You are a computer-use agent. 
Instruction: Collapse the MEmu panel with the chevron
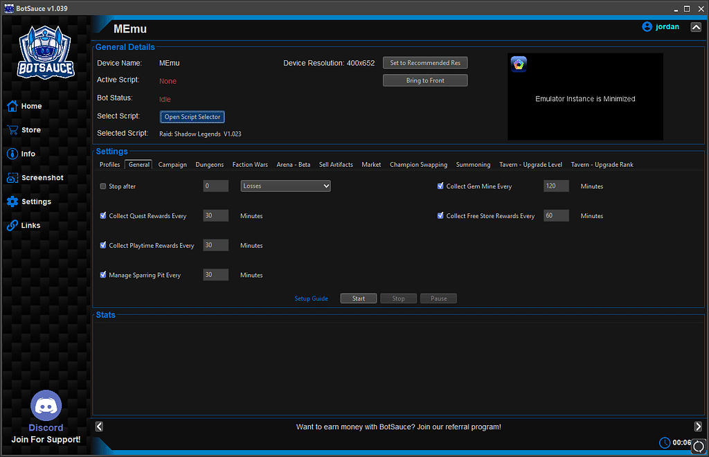[696, 26]
